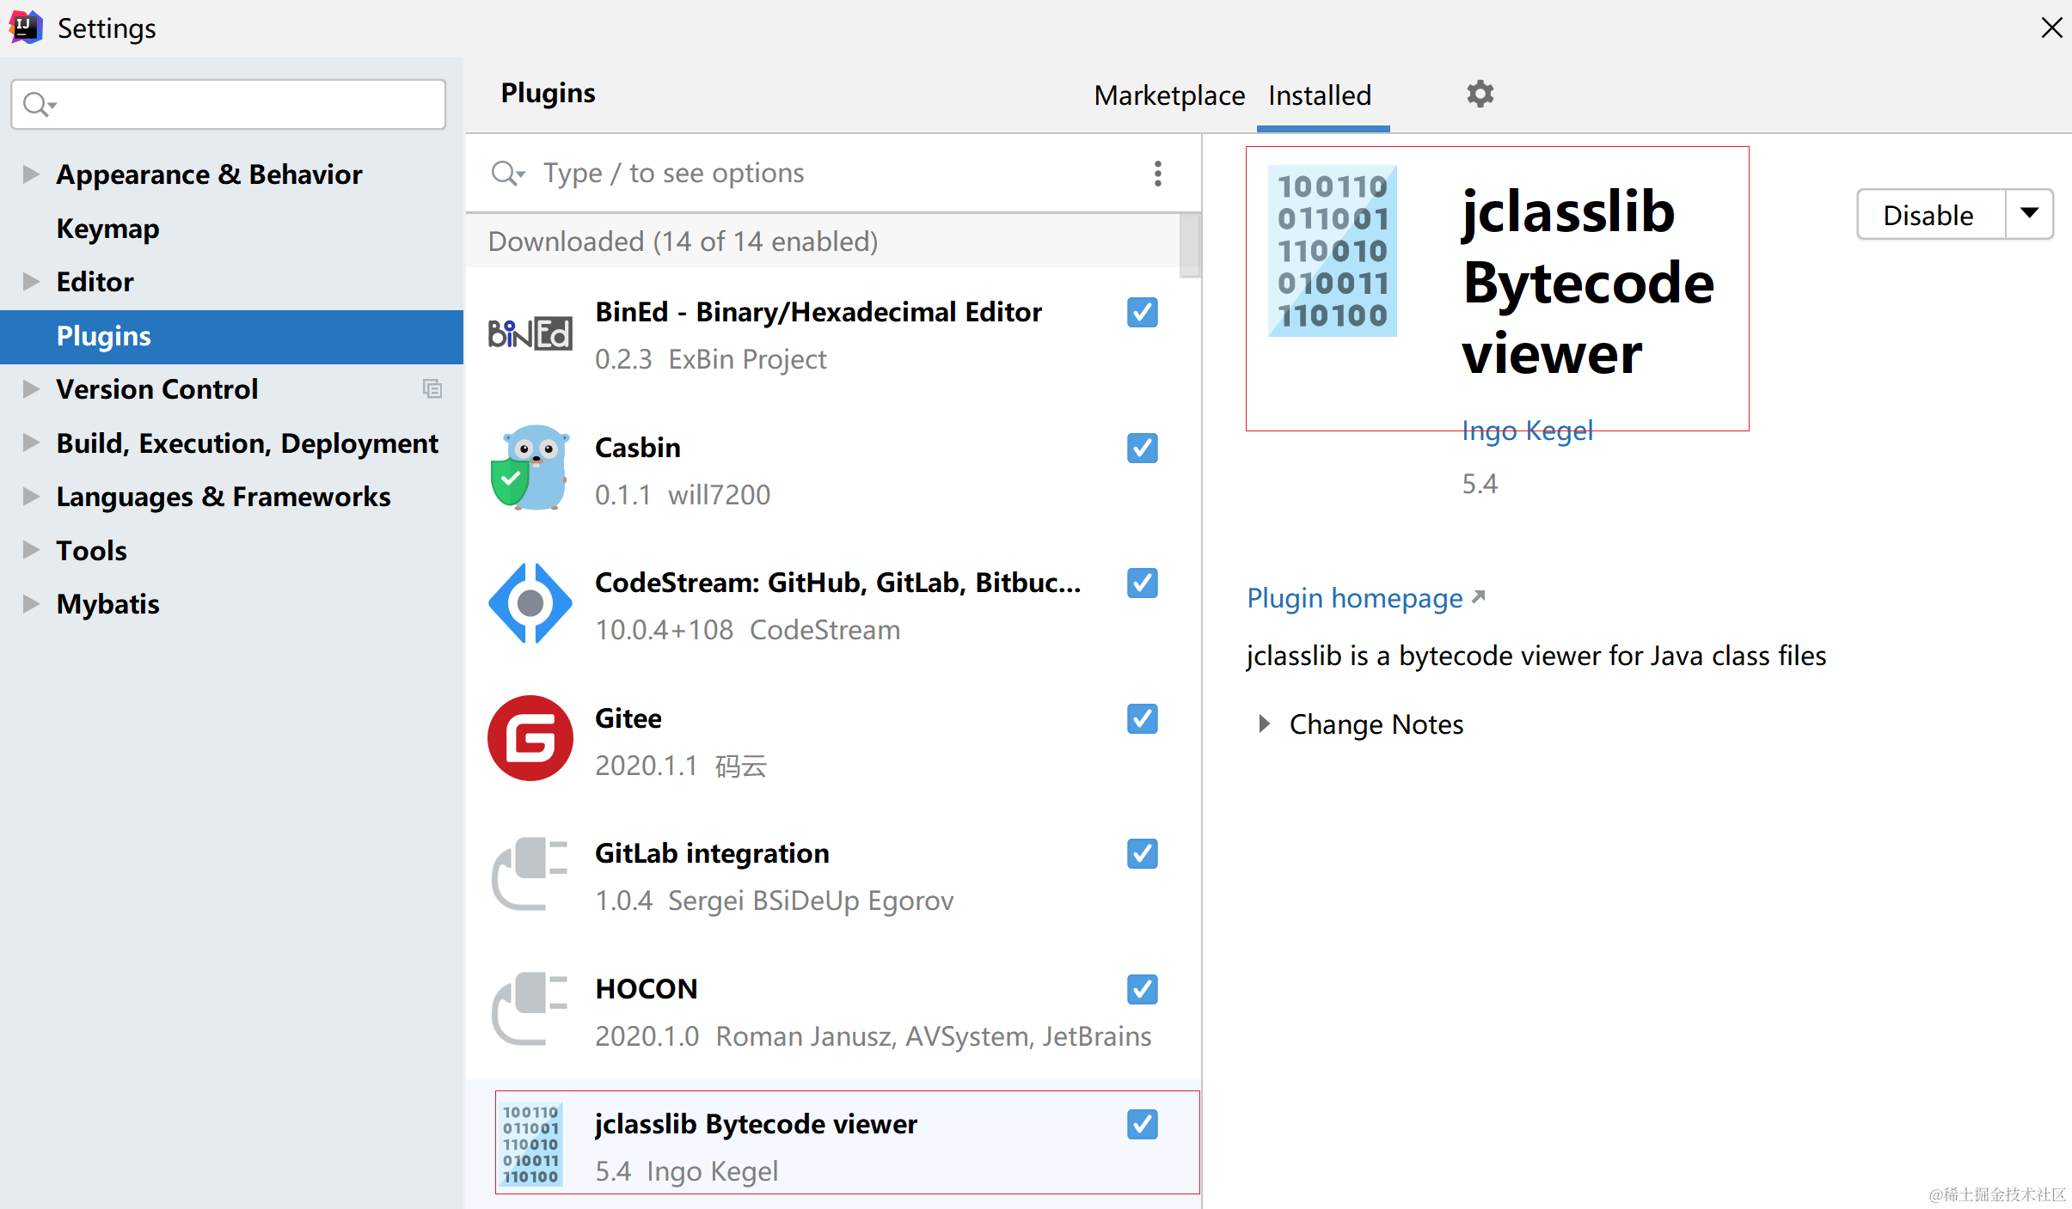Click the copy icon beside Version Control
This screenshot has width=2072, height=1209.
(432, 389)
